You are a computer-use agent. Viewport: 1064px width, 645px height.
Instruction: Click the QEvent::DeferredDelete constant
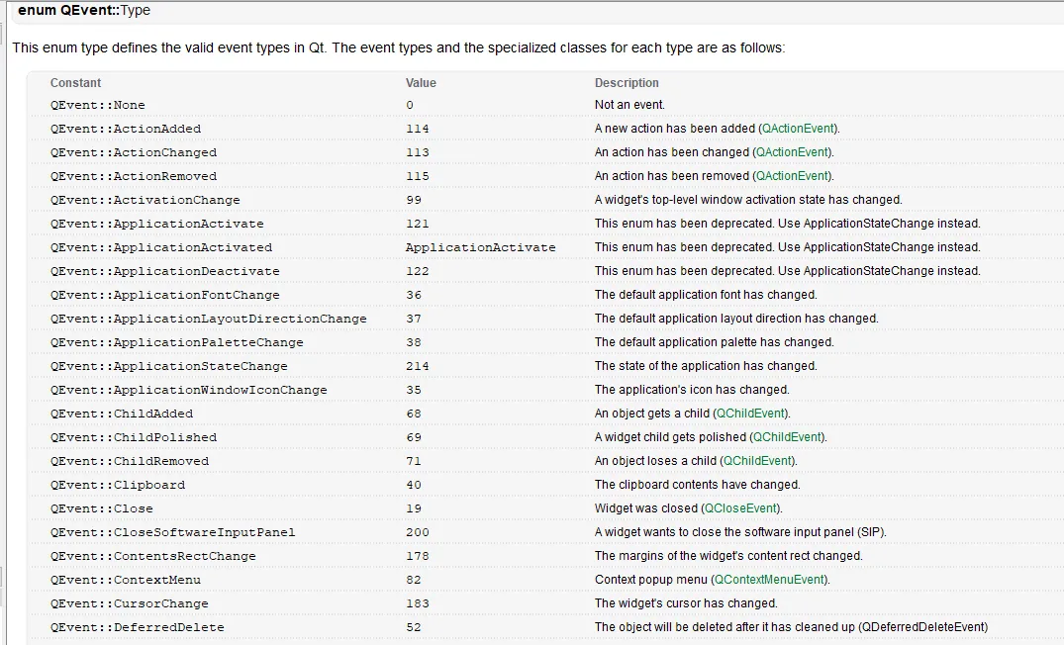[138, 627]
